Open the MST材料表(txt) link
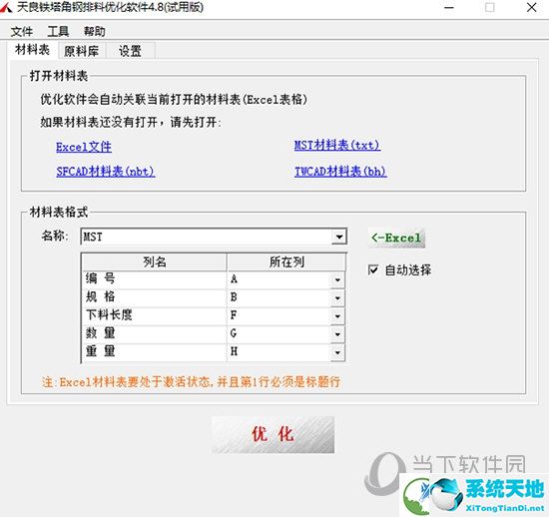This screenshot has height=517, width=549. click(x=337, y=145)
